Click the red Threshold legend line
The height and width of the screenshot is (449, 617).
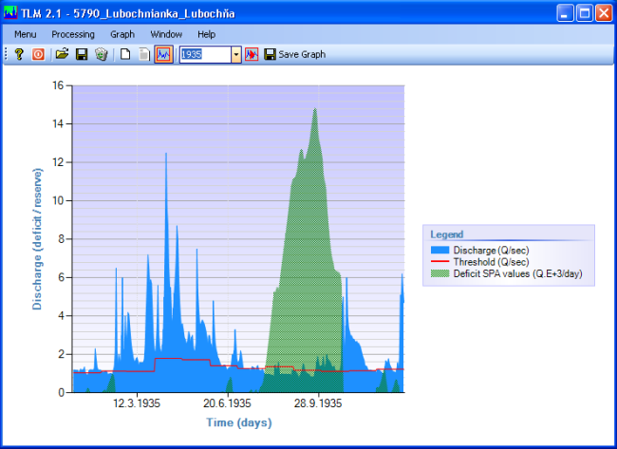tap(439, 261)
